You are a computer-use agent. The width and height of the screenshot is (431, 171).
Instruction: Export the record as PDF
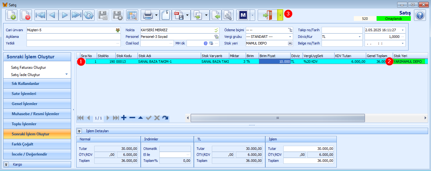[x=178, y=15]
